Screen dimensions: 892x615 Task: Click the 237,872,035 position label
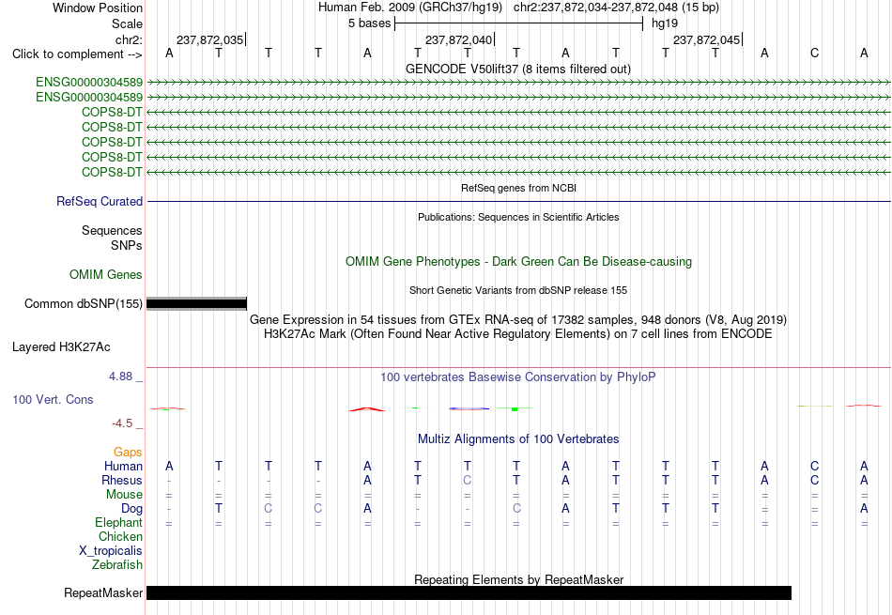point(210,39)
